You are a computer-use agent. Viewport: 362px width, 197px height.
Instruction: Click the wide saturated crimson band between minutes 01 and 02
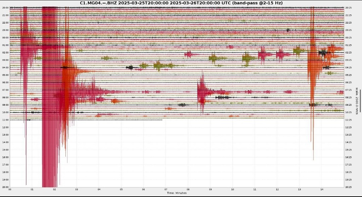tap(49, 97)
